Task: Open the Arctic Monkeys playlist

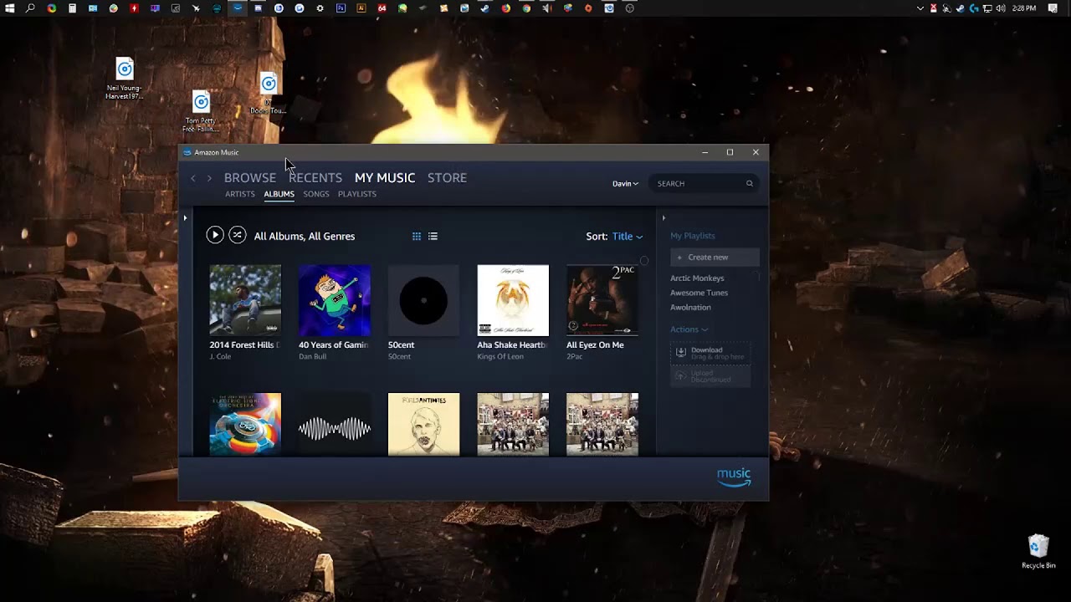Action: tap(697, 278)
